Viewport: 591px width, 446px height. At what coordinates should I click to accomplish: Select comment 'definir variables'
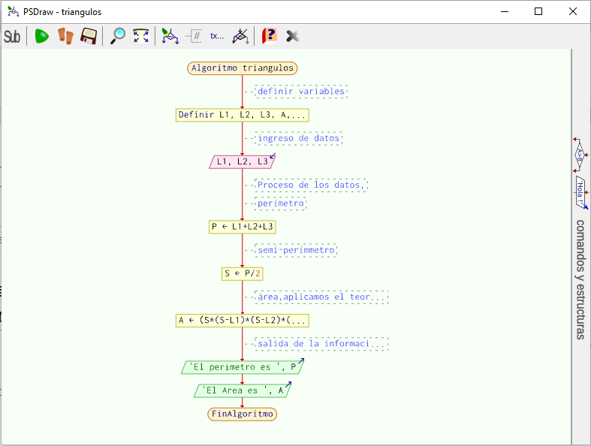(301, 92)
